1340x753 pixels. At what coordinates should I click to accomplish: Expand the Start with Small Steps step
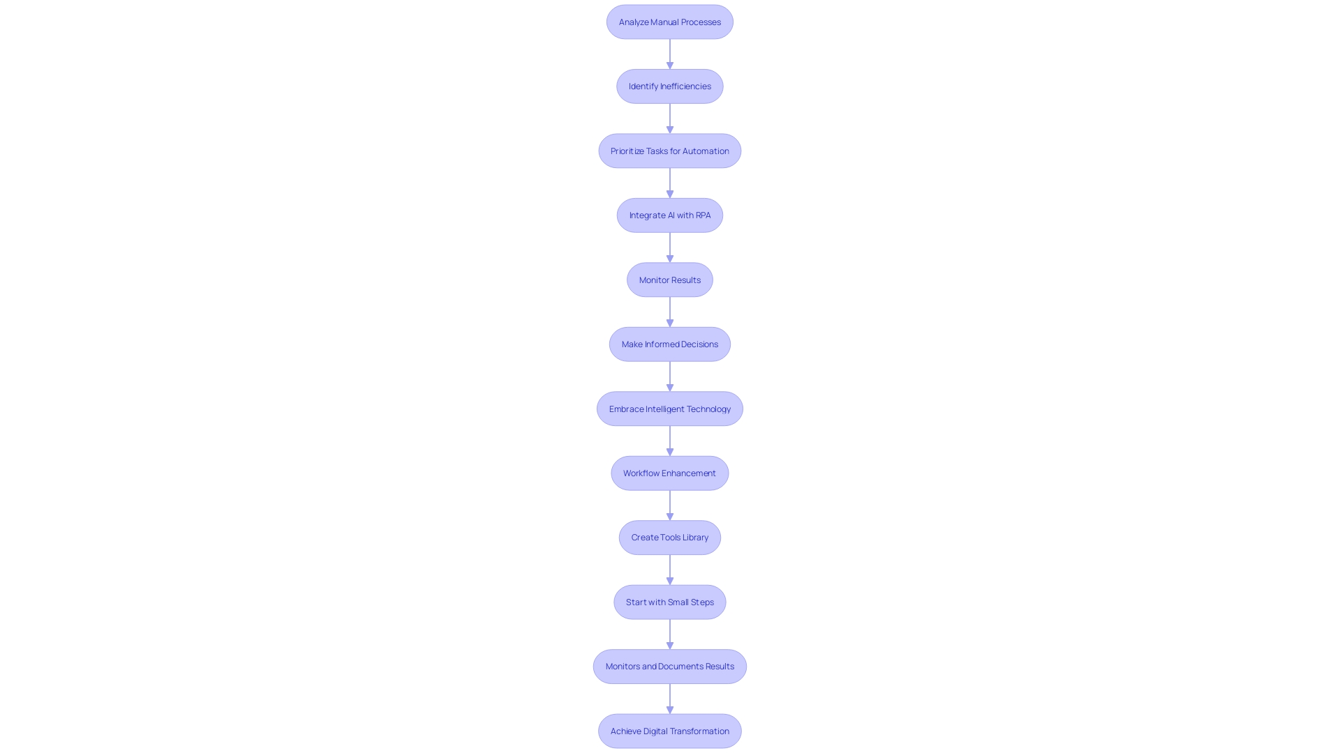tap(669, 601)
